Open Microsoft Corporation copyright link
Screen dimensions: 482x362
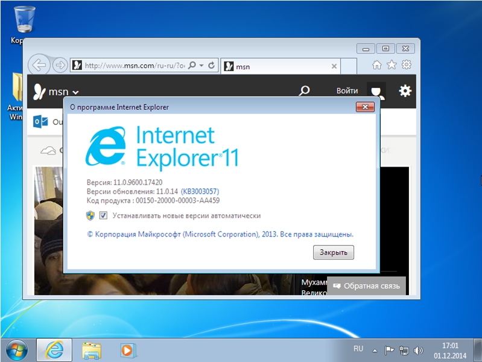pyautogui.click(x=220, y=234)
